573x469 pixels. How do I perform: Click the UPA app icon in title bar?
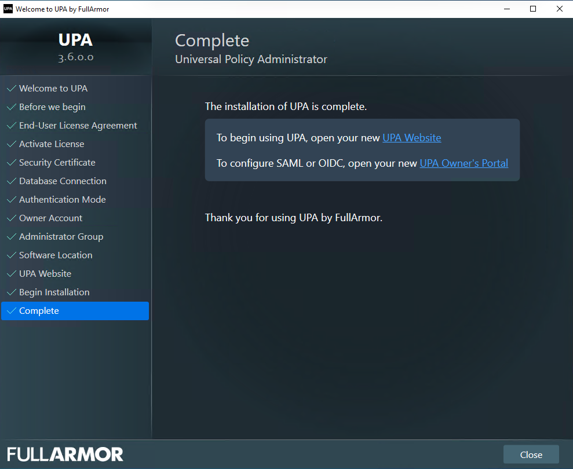8,9
